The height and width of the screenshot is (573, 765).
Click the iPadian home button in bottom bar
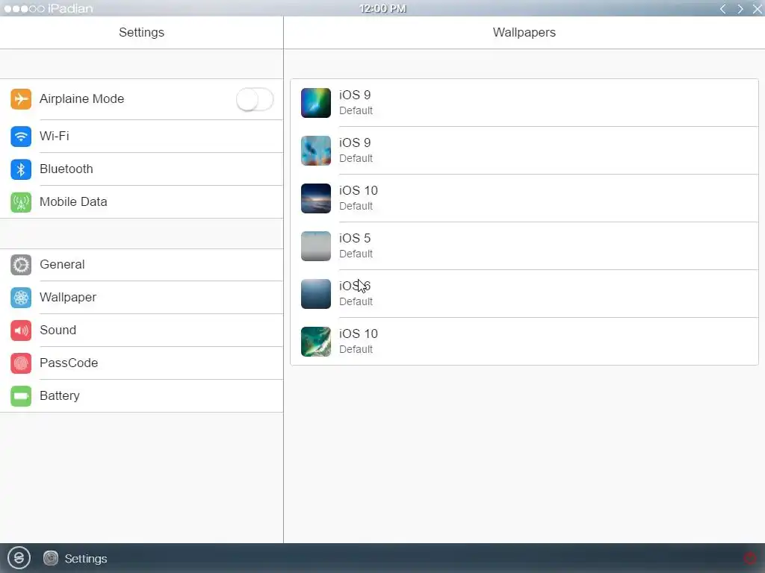tap(19, 558)
